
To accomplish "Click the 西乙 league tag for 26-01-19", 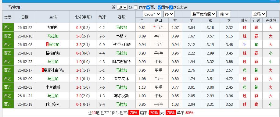I will 8,104.
